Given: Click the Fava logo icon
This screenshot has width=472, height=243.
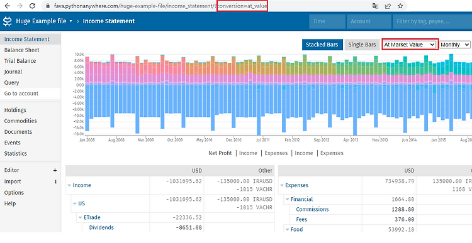Looking at the screenshot, I should (x=7, y=21).
